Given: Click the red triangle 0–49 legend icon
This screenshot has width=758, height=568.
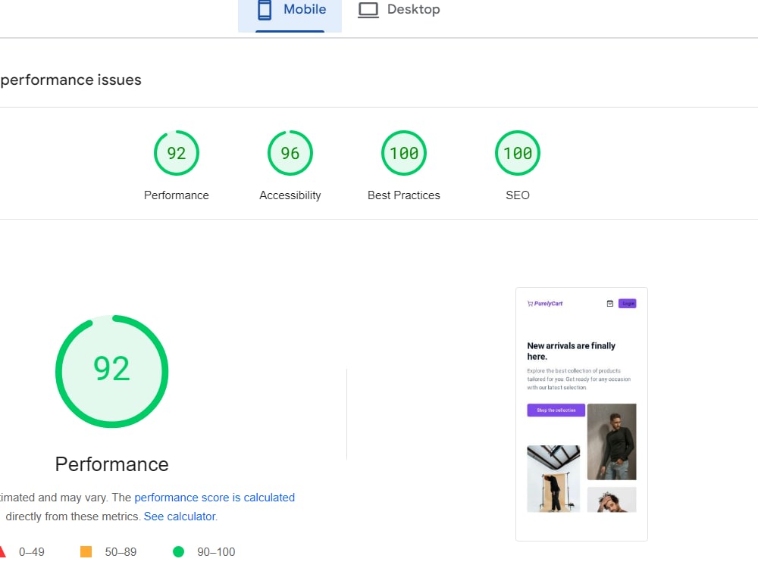Looking at the screenshot, I should (2, 551).
